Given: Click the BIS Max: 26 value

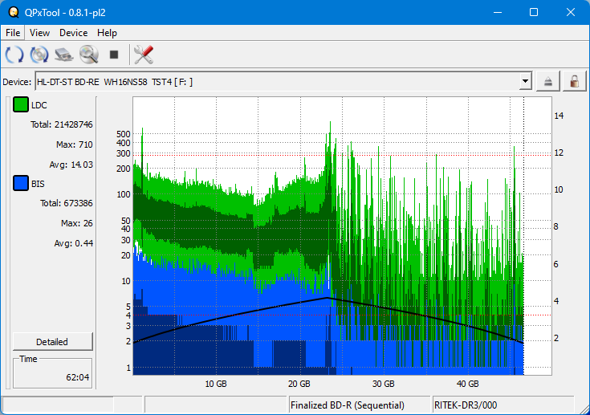Looking at the screenshot, I should coord(77,223).
